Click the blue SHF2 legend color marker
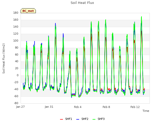Image resolution: width=165 pixels, height=124 pixels. [78, 119]
